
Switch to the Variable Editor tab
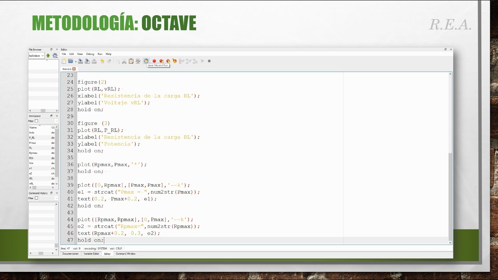tap(91, 254)
